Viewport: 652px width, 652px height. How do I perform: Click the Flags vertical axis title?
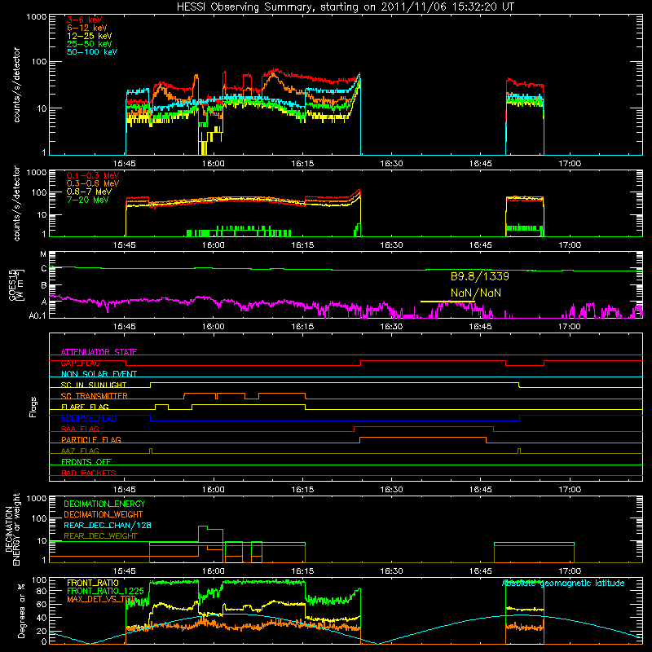(33, 407)
